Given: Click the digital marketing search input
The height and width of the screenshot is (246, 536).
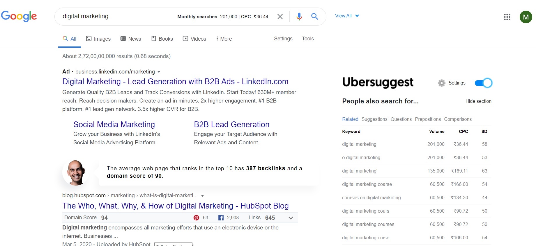Looking at the screenshot, I should [86, 16].
